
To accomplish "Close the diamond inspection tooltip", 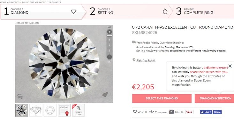I will click(230, 66).
